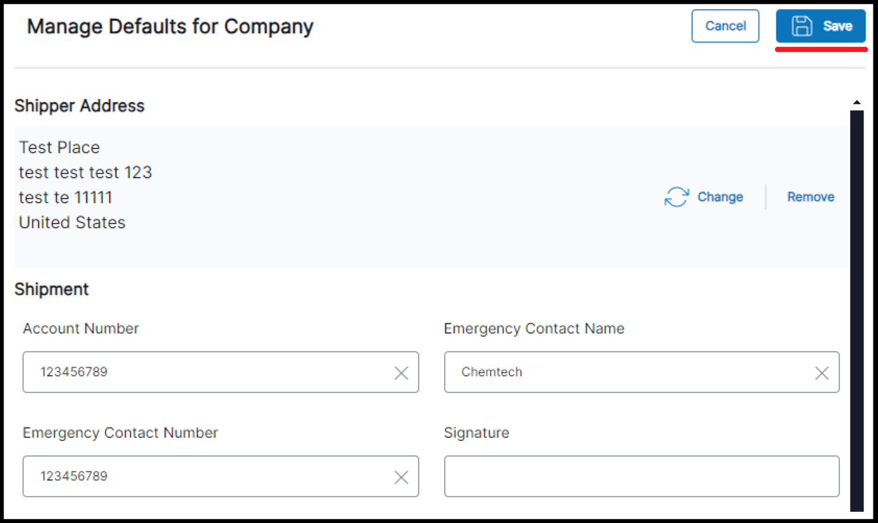Clear the Account Number field with its X icon
This screenshot has height=523, width=878.
point(401,372)
